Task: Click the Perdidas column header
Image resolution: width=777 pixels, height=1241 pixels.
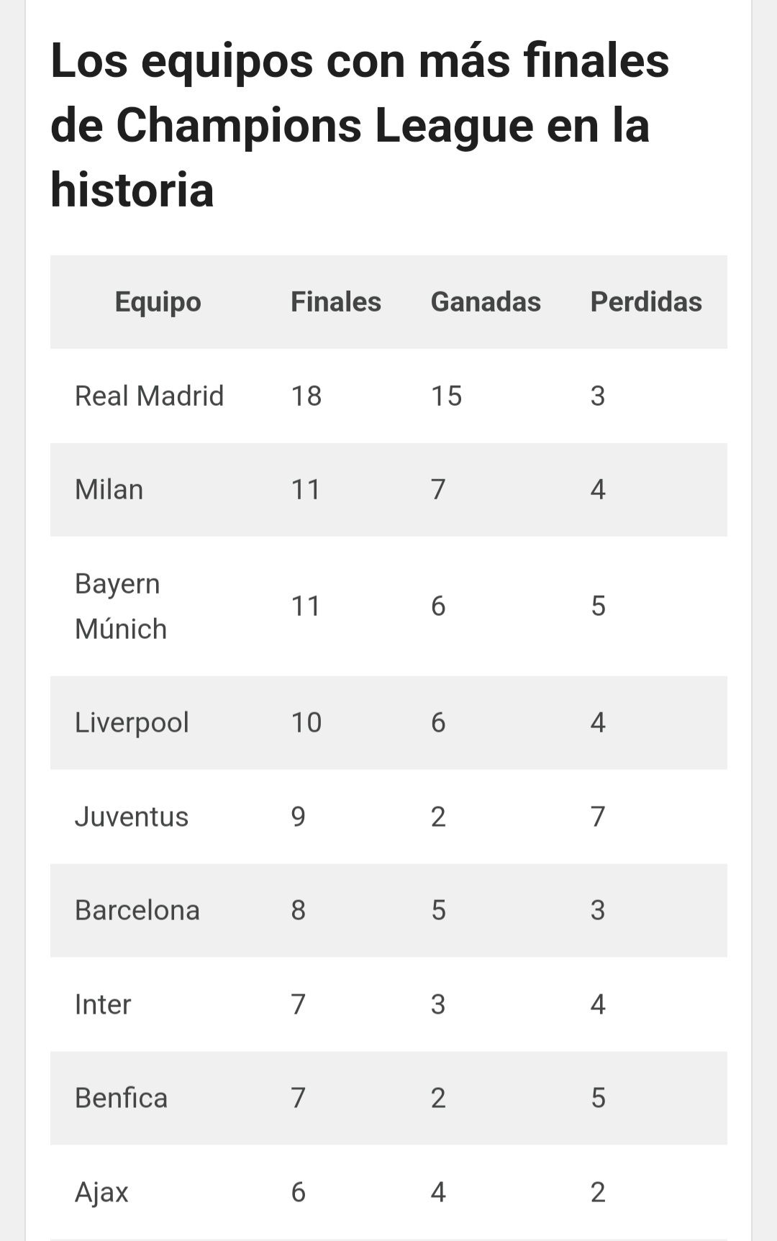Action: pos(646,302)
